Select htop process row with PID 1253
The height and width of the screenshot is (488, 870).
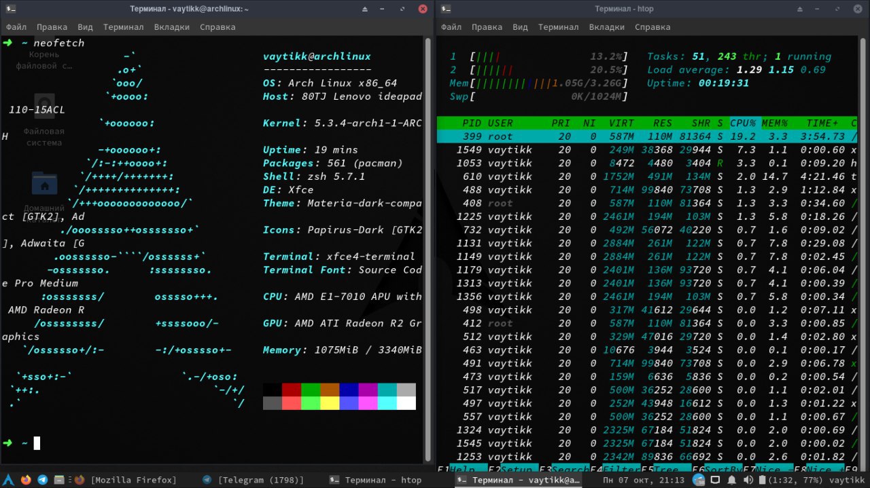point(647,456)
